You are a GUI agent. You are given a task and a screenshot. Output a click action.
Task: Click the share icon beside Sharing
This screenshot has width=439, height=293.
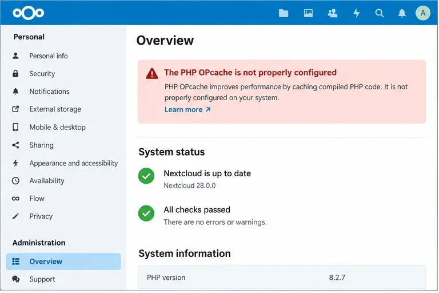coord(15,145)
